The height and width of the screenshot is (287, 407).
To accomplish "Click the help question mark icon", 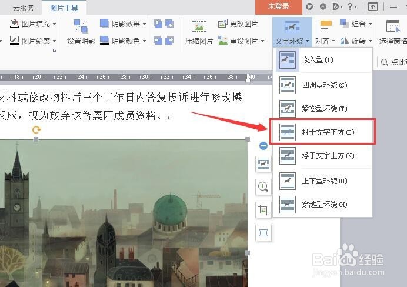I will tap(350, 6).
